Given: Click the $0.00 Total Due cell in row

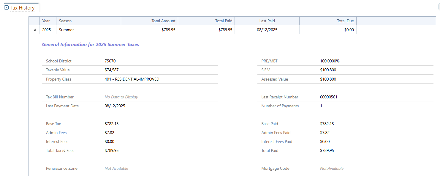Looking at the screenshot, I should tap(349, 30).
